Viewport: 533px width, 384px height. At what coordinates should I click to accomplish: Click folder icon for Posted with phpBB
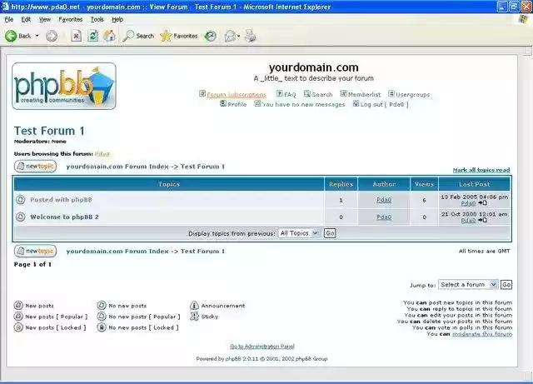(x=20, y=200)
